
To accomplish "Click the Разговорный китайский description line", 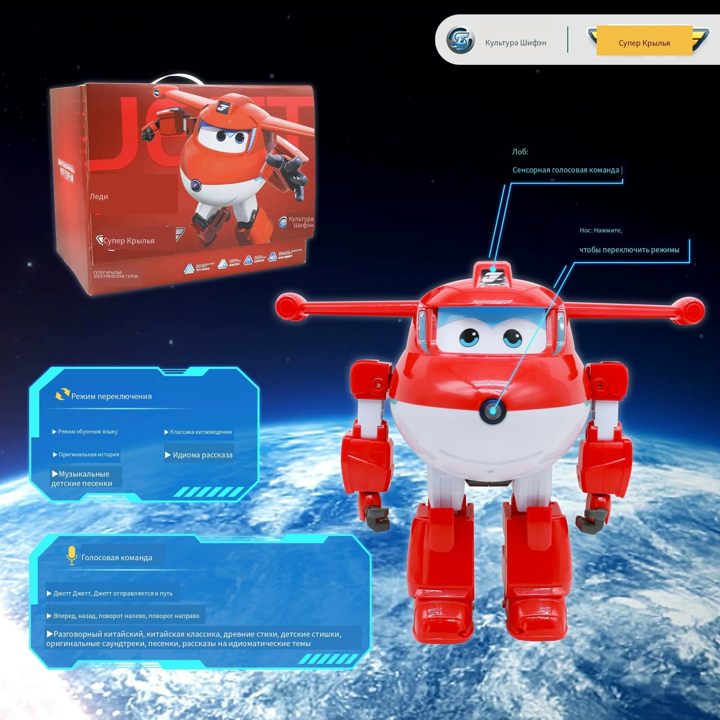I will click(194, 639).
